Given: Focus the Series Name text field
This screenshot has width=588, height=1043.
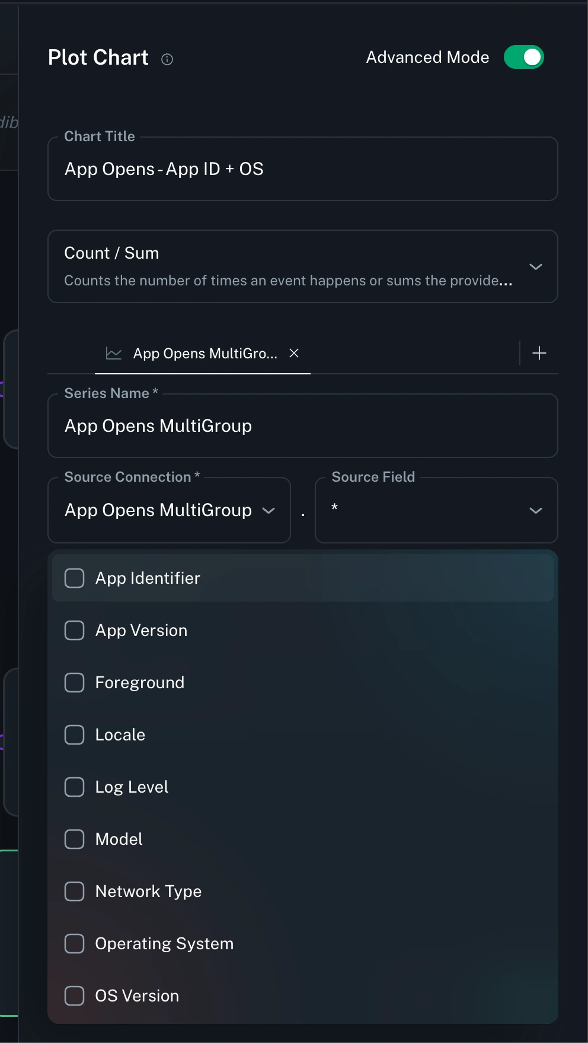Looking at the screenshot, I should [x=302, y=426].
